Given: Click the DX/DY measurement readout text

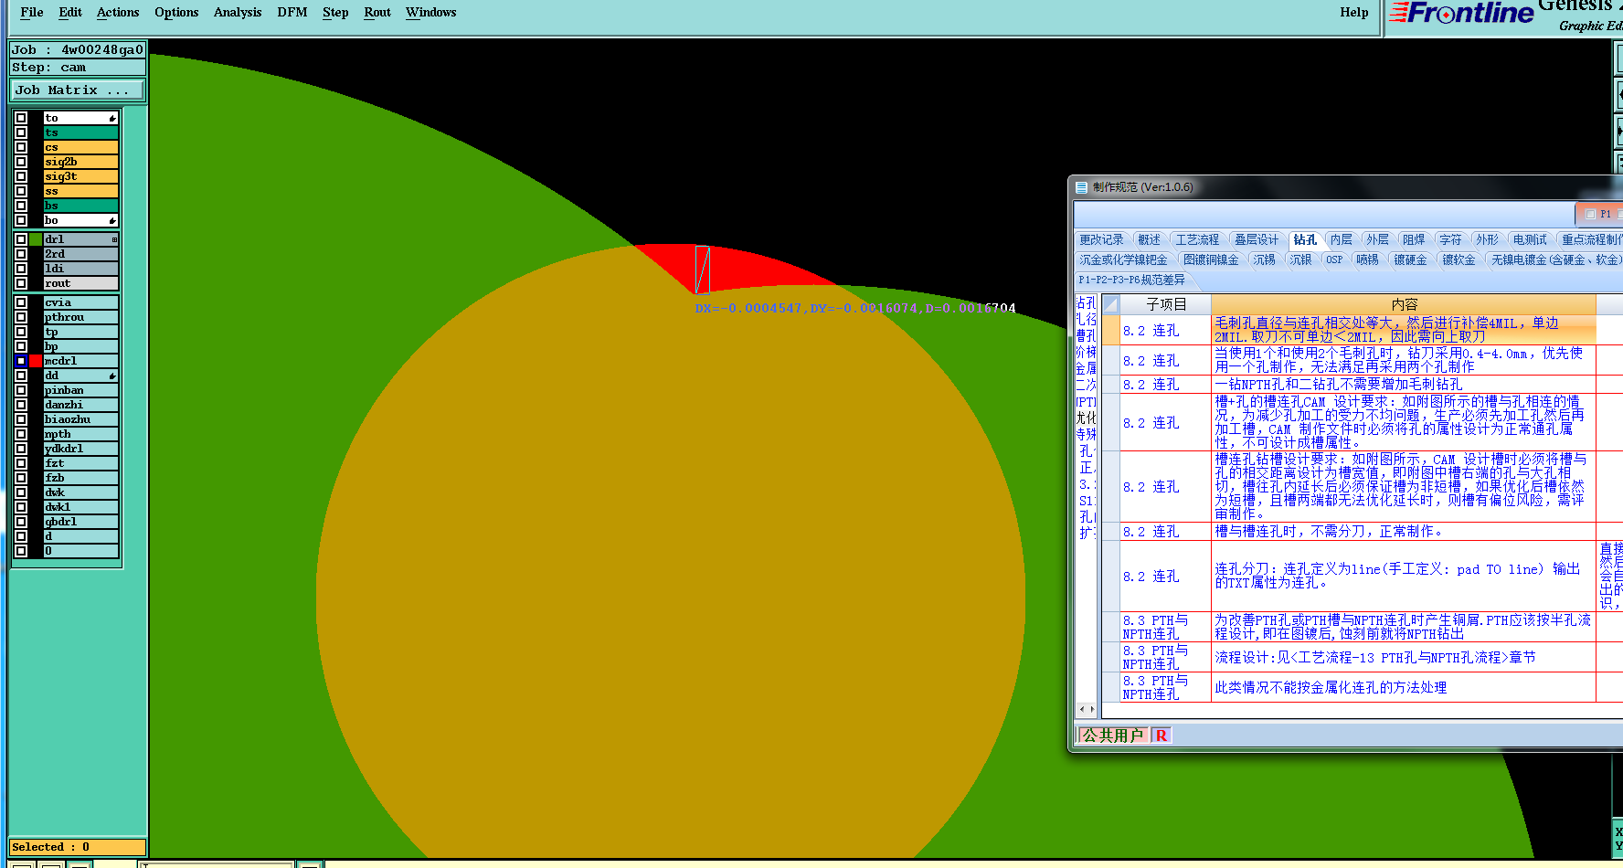Looking at the screenshot, I should point(855,308).
